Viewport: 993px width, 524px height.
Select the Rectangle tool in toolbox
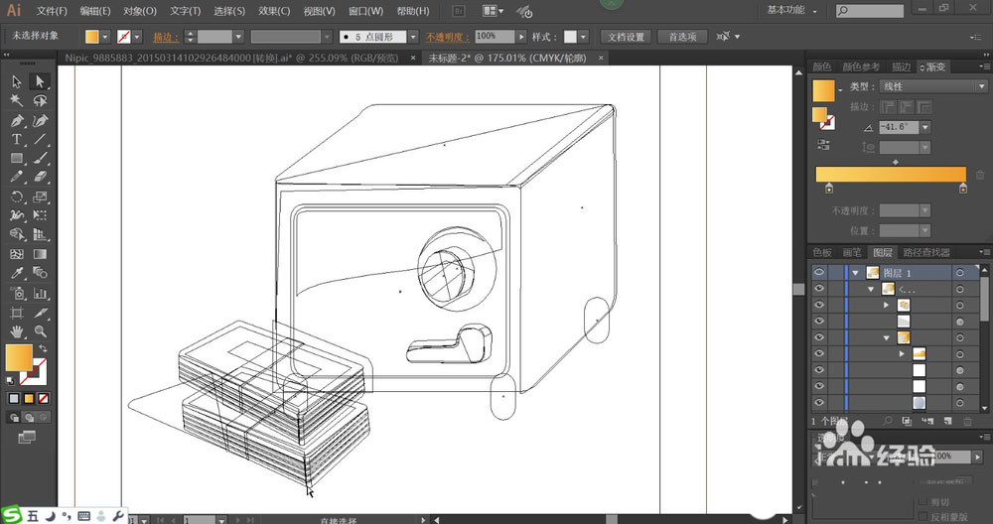pyautogui.click(x=17, y=159)
